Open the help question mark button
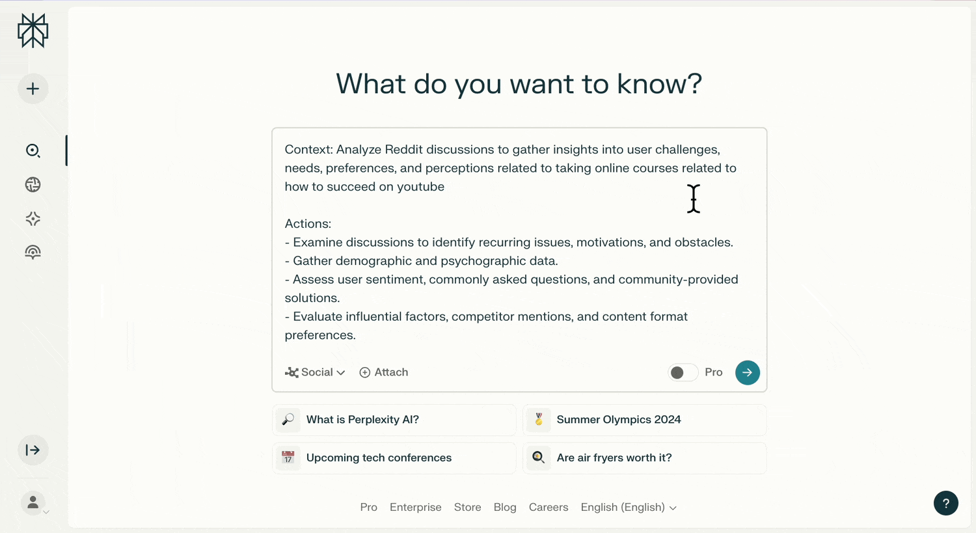This screenshot has height=533, width=976. (945, 503)
